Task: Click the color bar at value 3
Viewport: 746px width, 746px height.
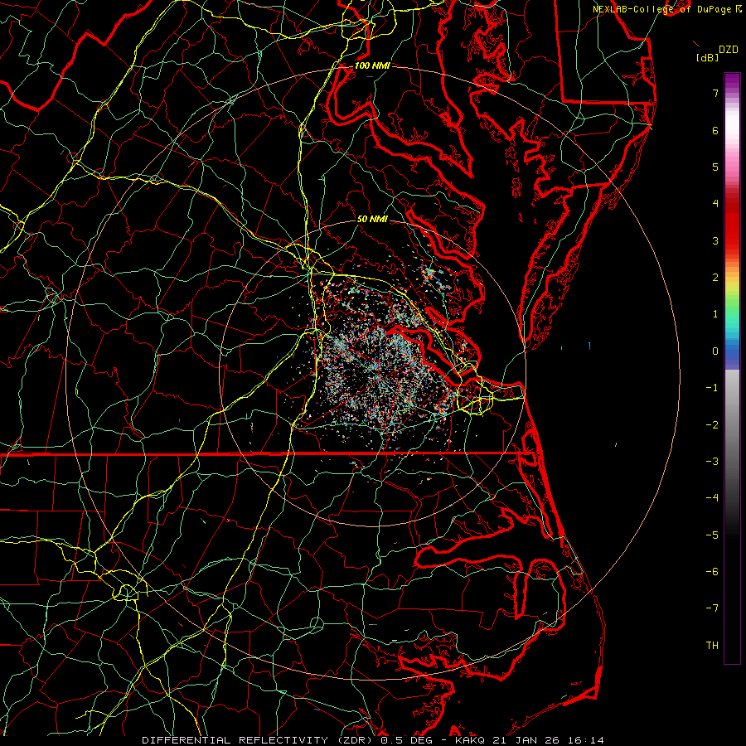Action: [x=732, y=240]
